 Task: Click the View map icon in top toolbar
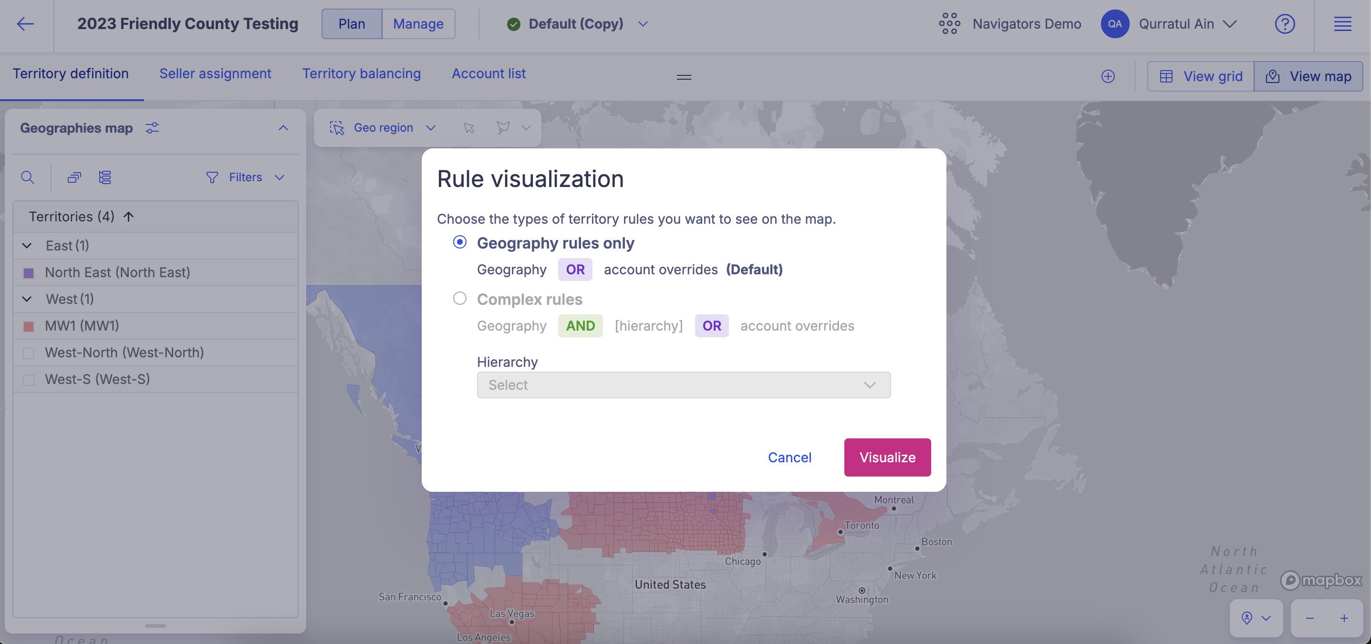coord(1273,75)
